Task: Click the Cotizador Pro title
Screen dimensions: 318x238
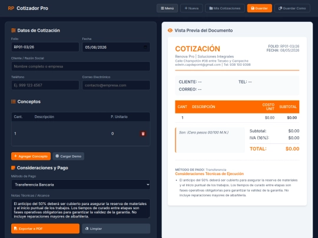Action: click(32, 8)
